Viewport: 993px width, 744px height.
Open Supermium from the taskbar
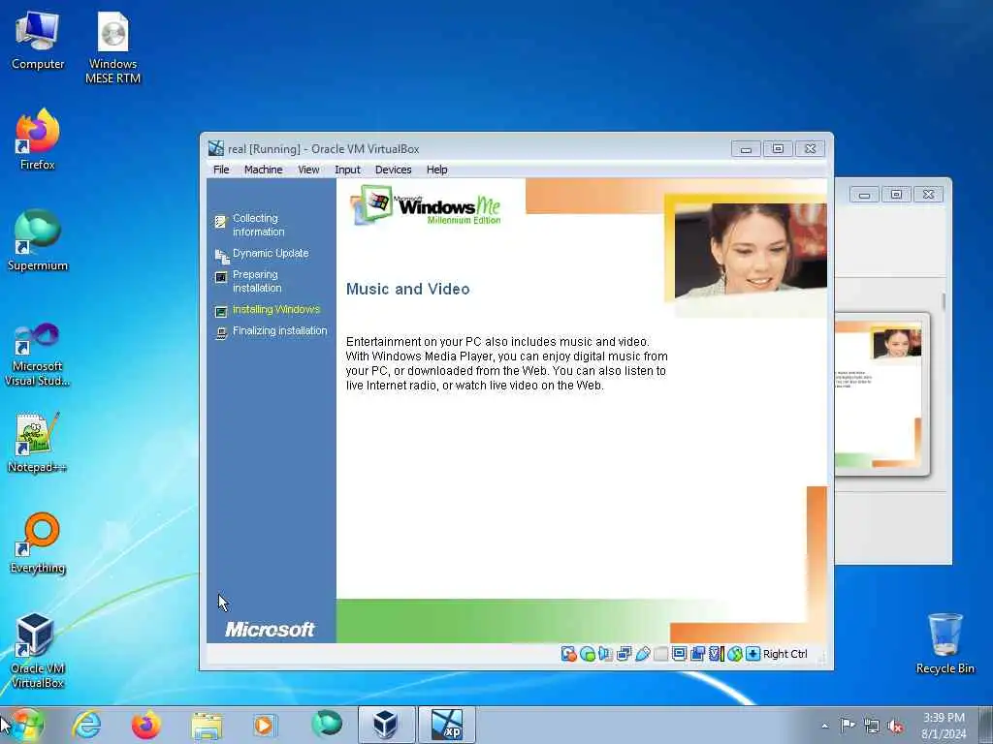pyautogui.click(x=326, y=725)
